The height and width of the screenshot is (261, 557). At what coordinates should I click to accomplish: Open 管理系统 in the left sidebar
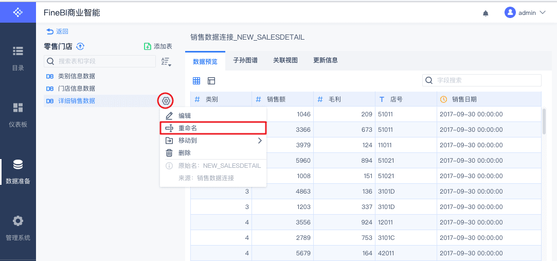[18, 228]
